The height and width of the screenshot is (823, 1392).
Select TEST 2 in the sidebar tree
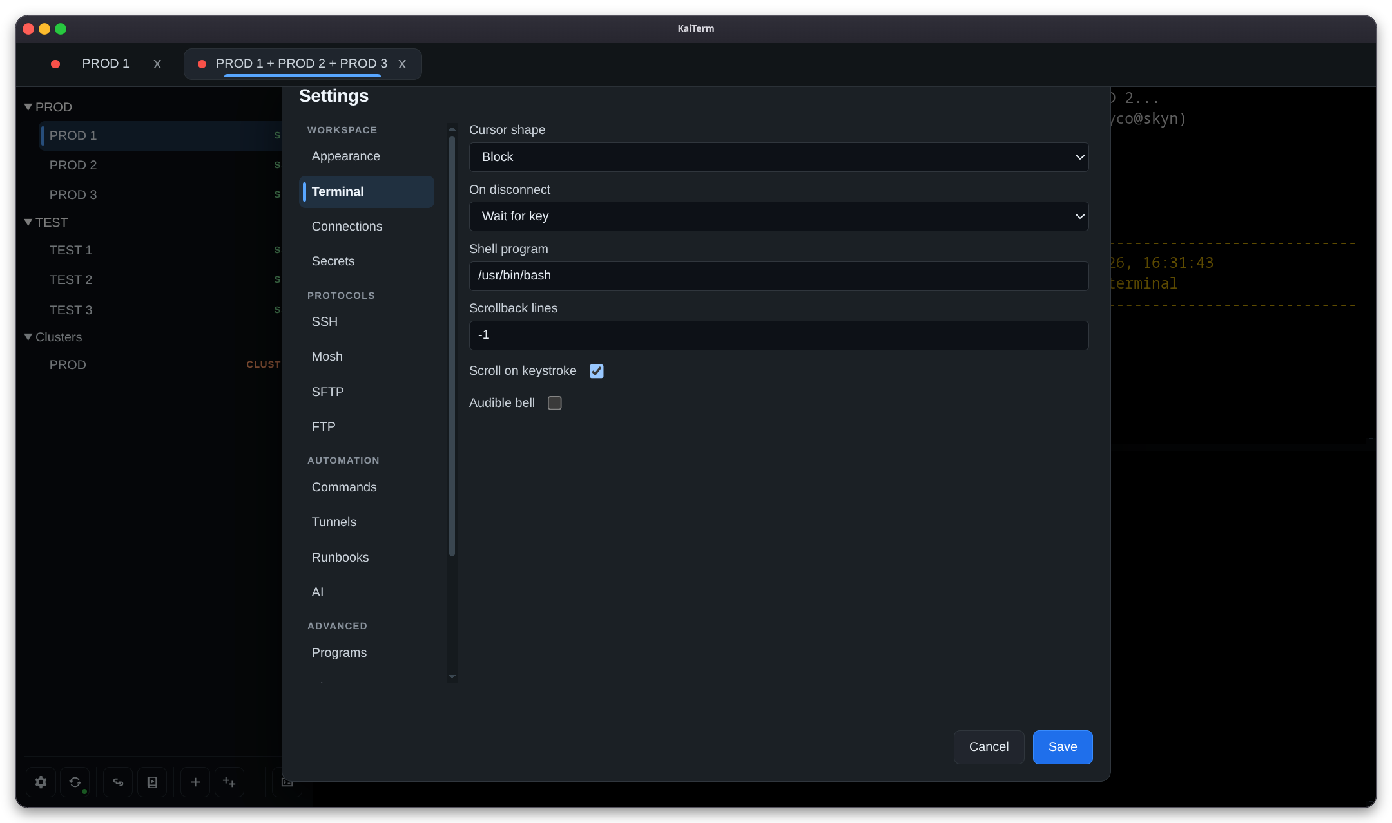click(x=160, y=280)
